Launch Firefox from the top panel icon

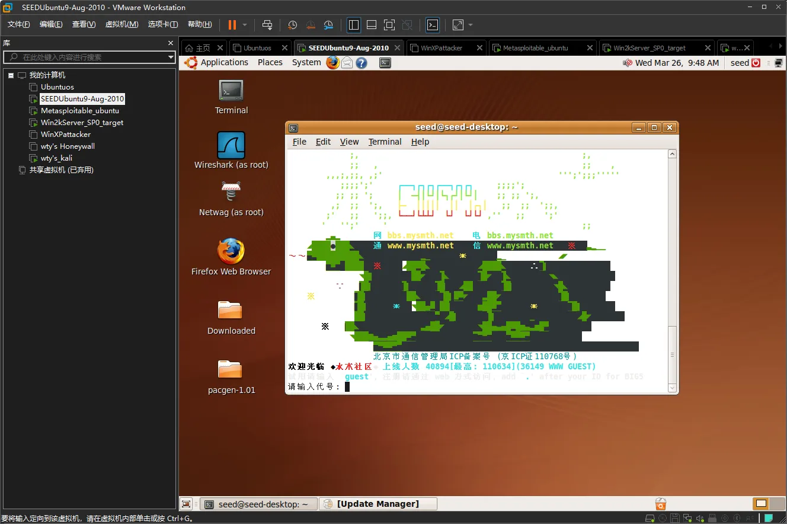coord(332,62)
